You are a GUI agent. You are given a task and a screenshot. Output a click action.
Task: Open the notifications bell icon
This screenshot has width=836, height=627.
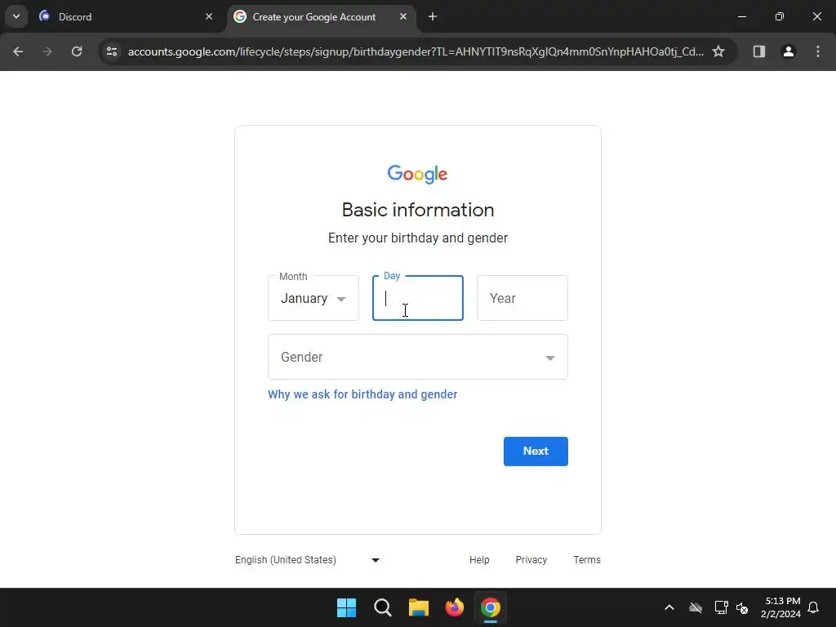tap(813, 607)
